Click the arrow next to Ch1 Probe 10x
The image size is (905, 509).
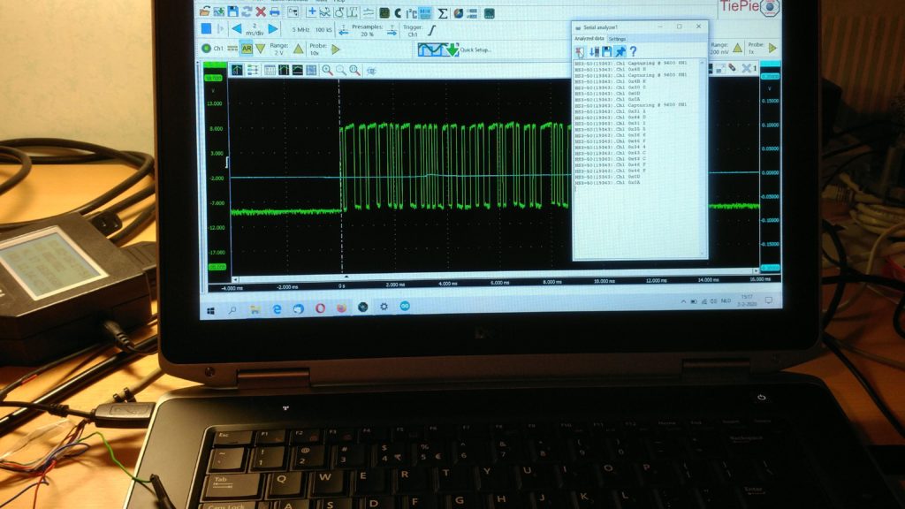tap(335, 49)
